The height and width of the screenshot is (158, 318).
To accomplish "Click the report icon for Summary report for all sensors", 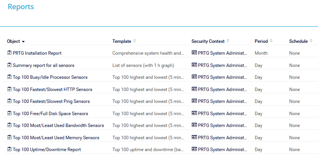I will (x=9, y=65).
